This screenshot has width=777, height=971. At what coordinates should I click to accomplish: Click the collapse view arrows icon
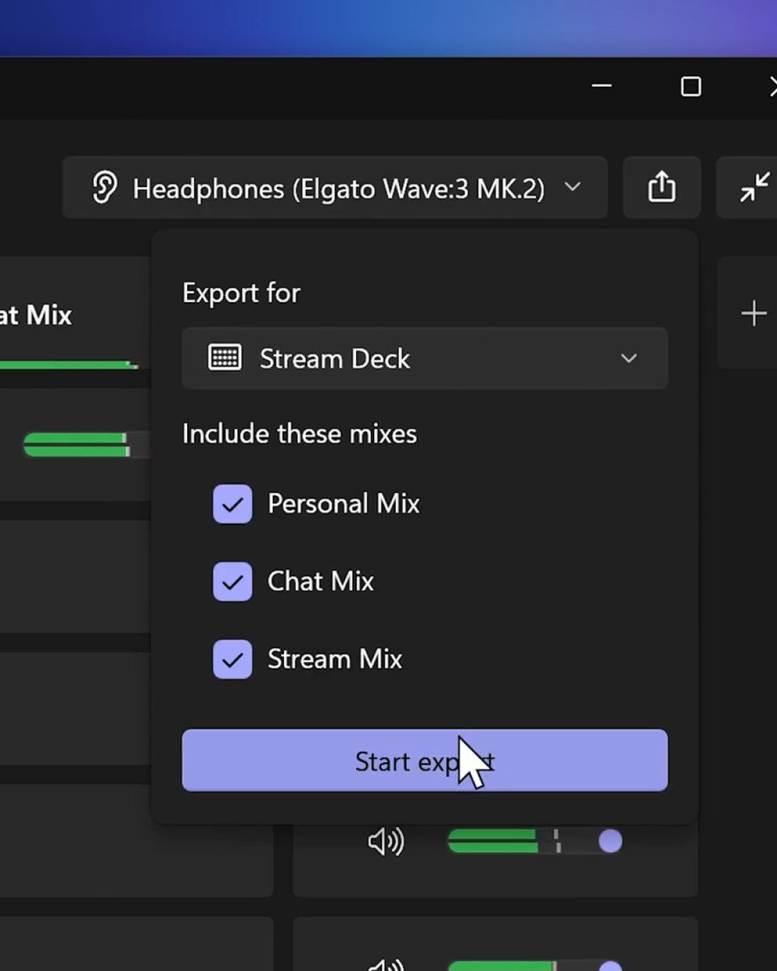click(754, 187)
